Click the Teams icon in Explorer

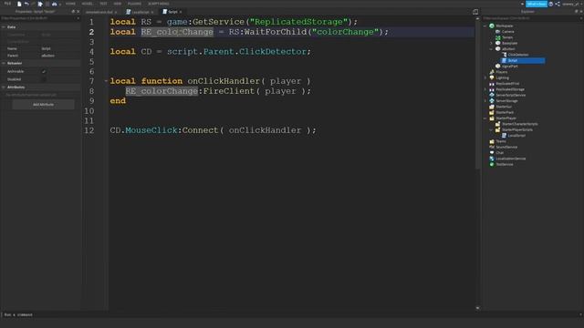pyautogui.click(x=492, y=141)
